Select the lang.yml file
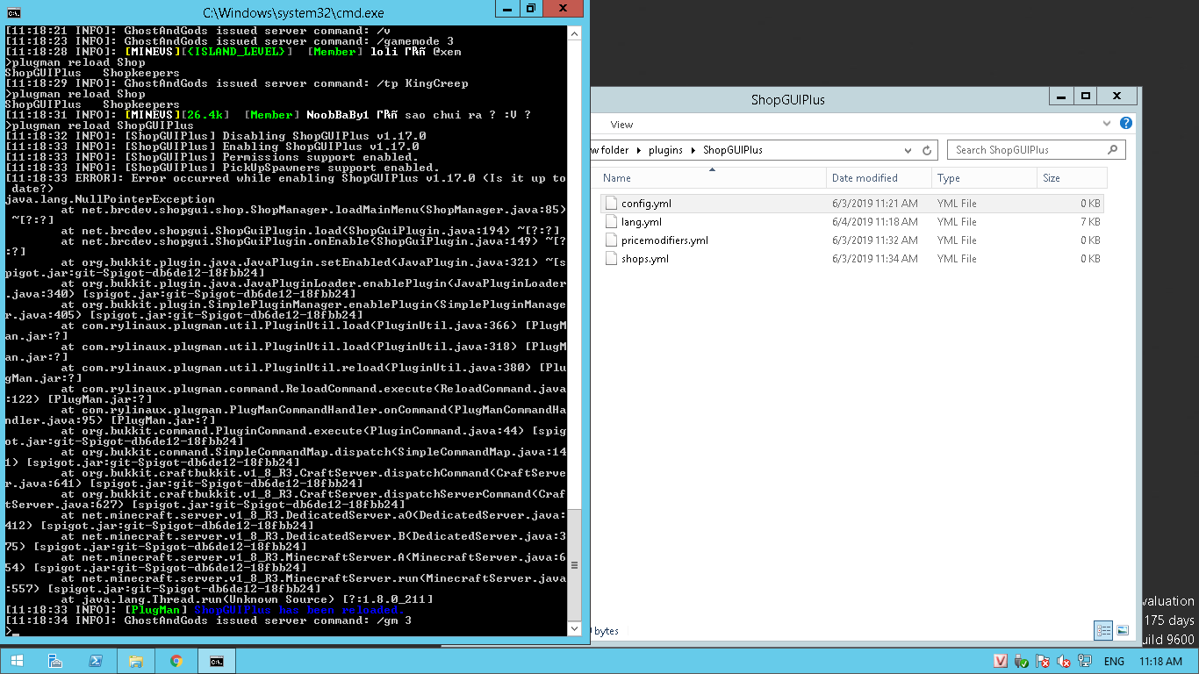 point(641,222)
